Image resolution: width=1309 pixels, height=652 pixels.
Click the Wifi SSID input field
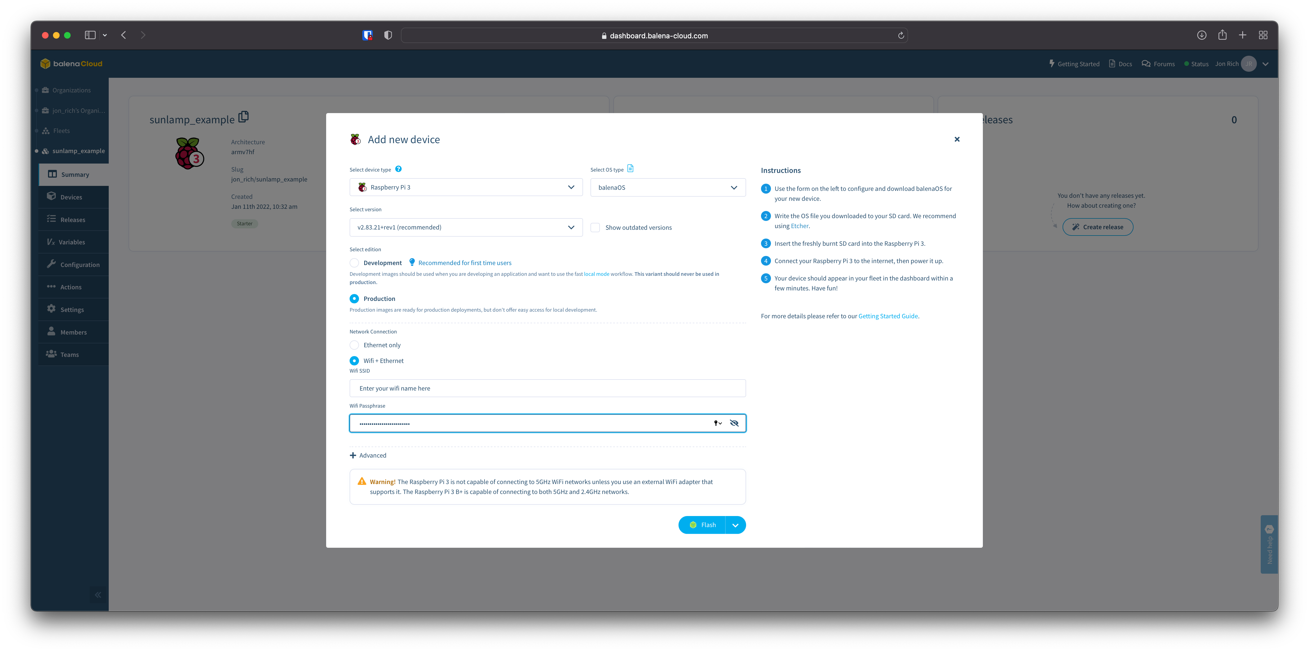pos(547,388)
